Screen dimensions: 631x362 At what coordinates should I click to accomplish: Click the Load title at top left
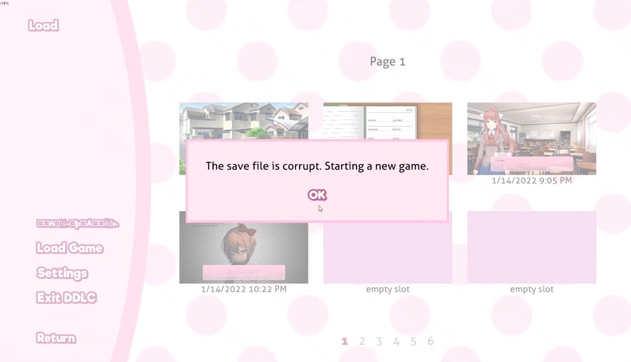click(x=43, y=26)
